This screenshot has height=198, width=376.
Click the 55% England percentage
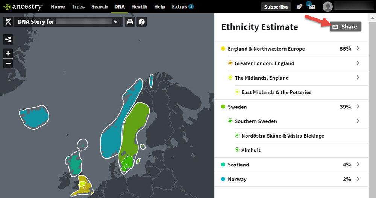point(345,49)
